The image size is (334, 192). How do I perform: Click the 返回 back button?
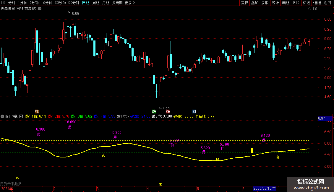(x=327, y=3)
